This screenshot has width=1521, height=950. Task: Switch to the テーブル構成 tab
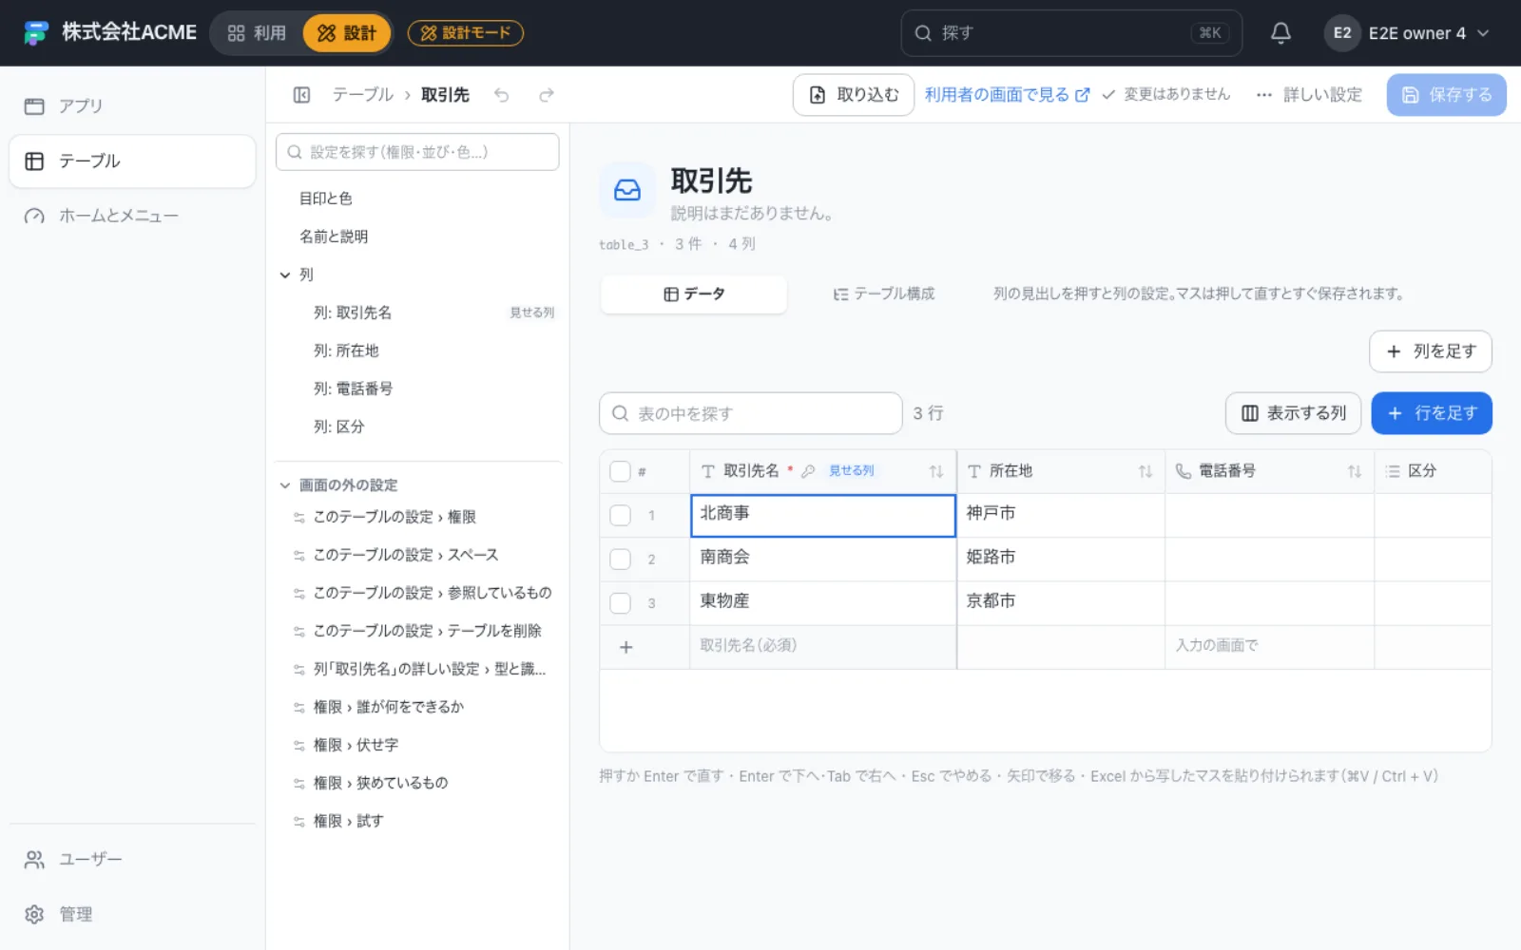pyautogui.click(x=884, y=294)
